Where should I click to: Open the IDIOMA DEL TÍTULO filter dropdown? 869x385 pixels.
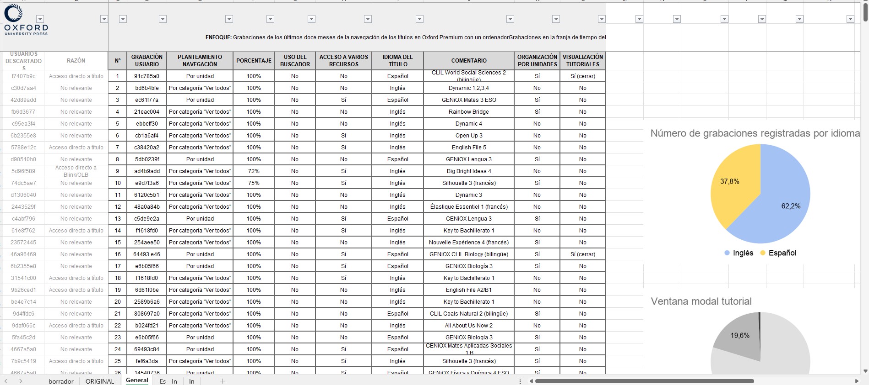pyautogui.click(x=419, y=19)
